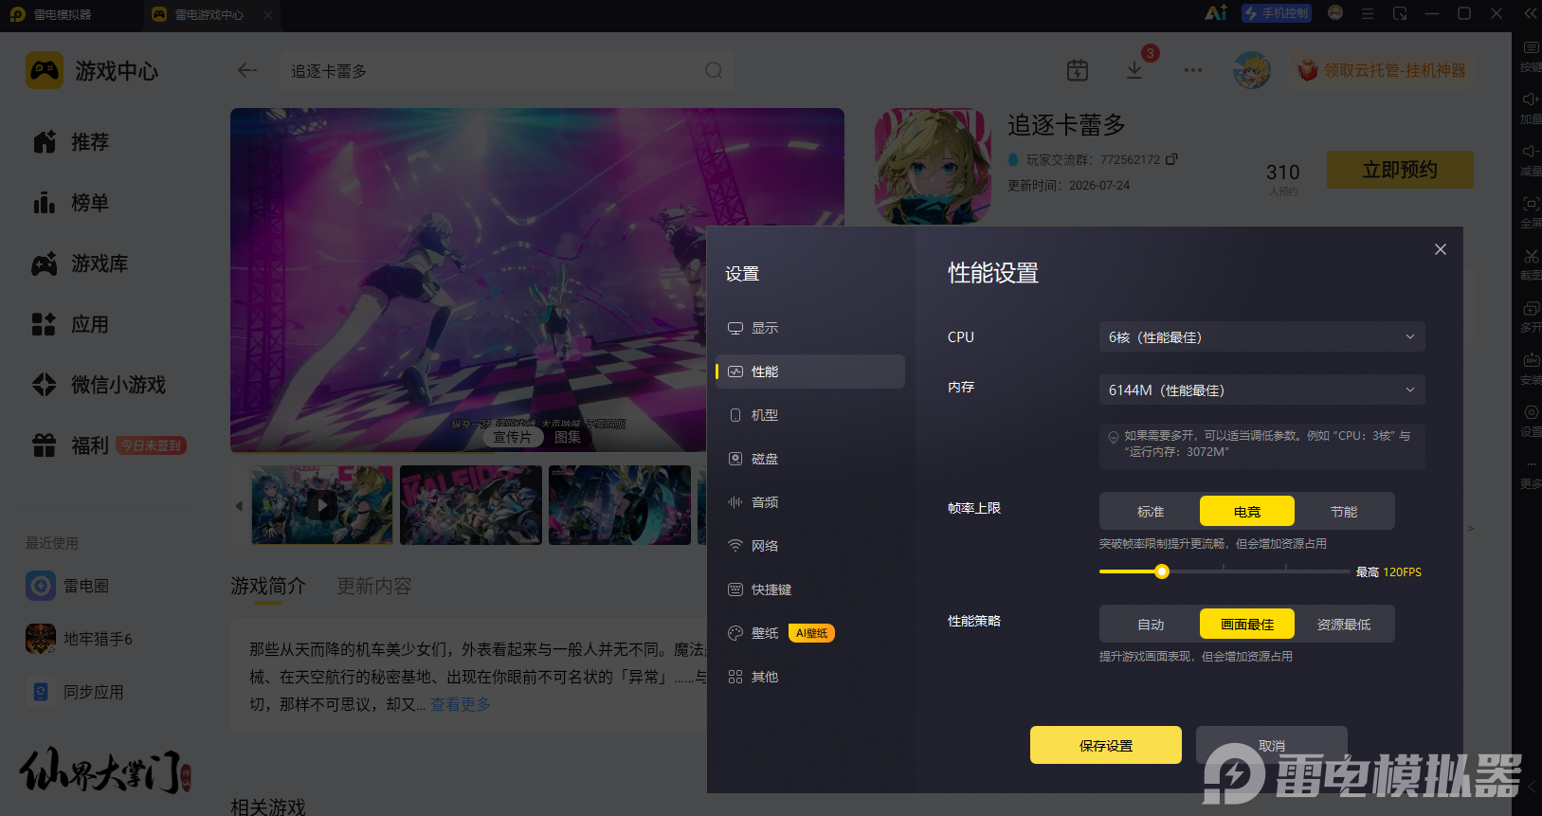Click the FPS limit slider handle
This screenshot has height=816, width=1542.
click(x=1162, y=571)
